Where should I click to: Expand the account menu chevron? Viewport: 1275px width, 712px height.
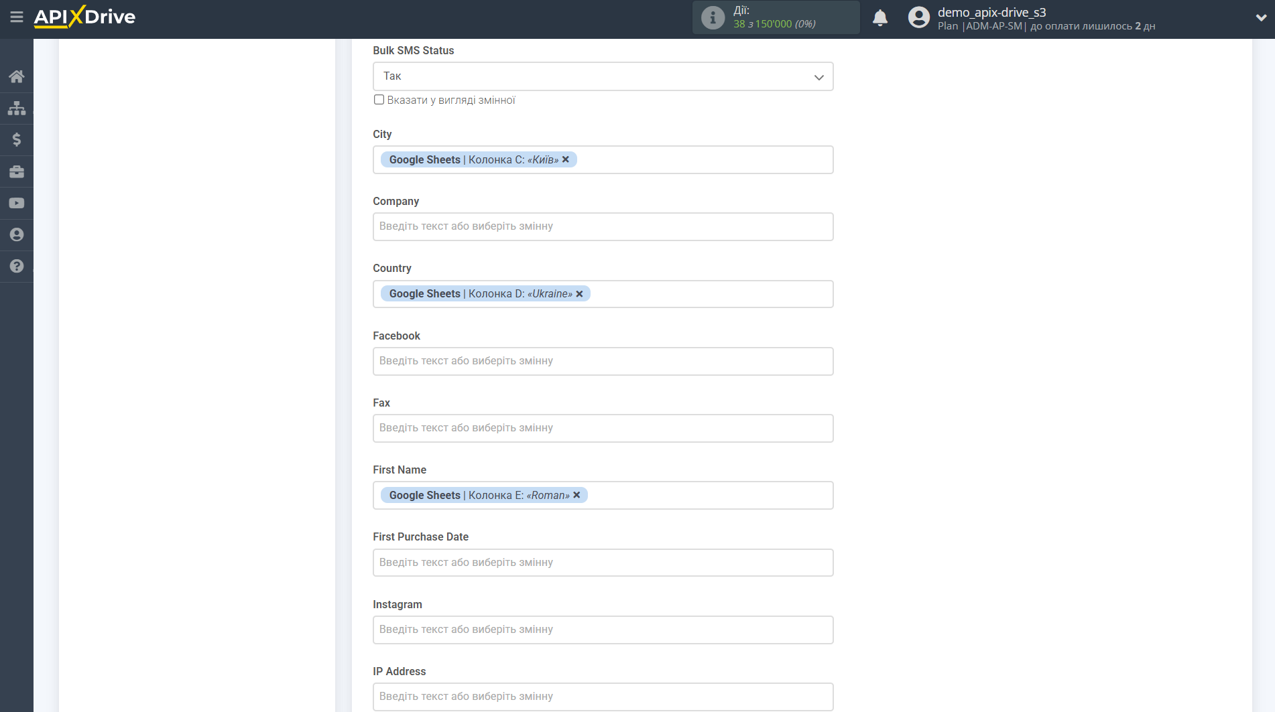point(1260,18)
